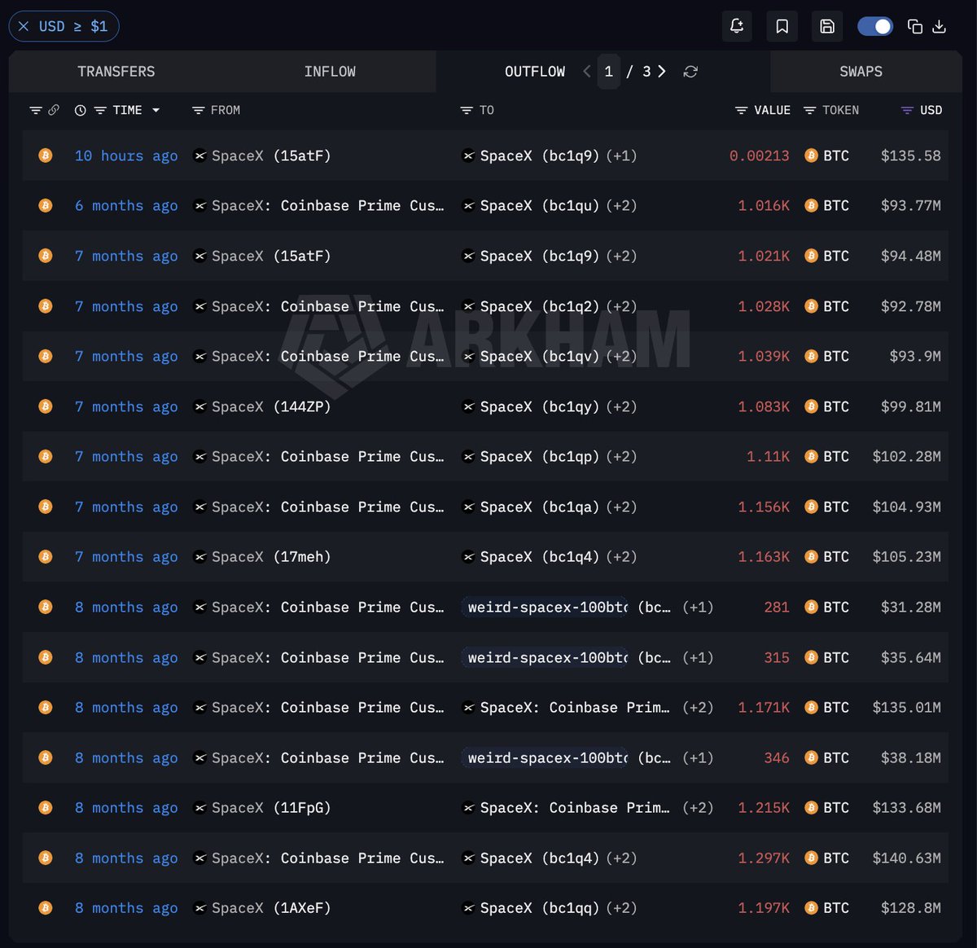Click the 1.171K value cell
The height and width of the screenshot is (948, 977).
pos(764,708)
